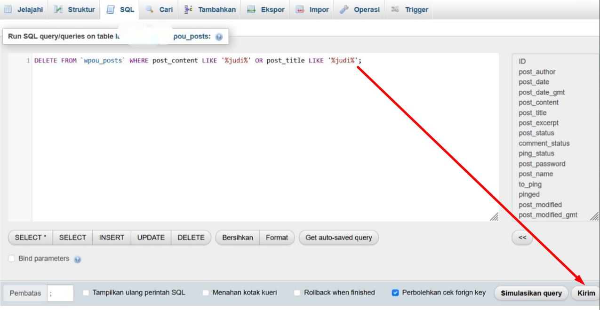Viewport: 600px width, 310px height.
Task: Click the Struktur tab icon
Action: coord(58,9)
